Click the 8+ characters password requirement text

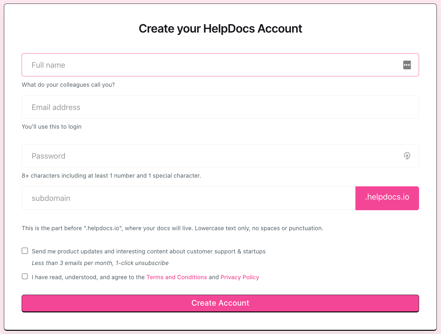coord(111,176)
